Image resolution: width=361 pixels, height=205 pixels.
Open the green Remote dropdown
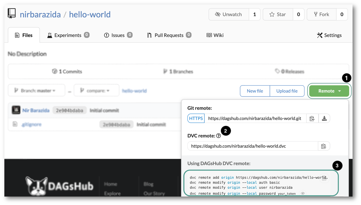click(329, 91)
